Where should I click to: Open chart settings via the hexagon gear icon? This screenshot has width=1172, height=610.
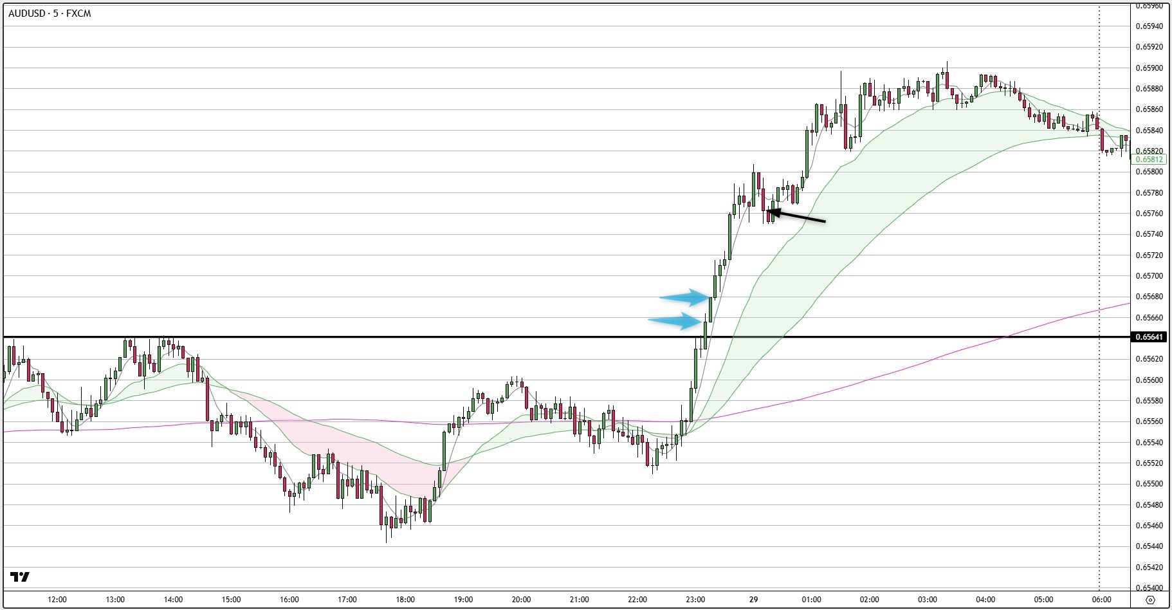(1151, 600)
